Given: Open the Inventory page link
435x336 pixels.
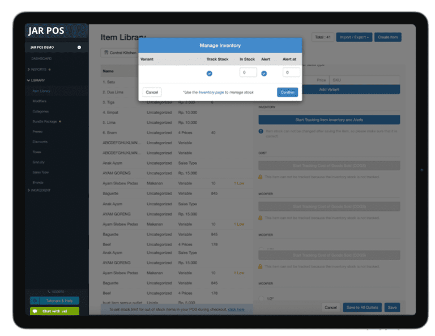Looking at the screenshot, I should [211, 92].
